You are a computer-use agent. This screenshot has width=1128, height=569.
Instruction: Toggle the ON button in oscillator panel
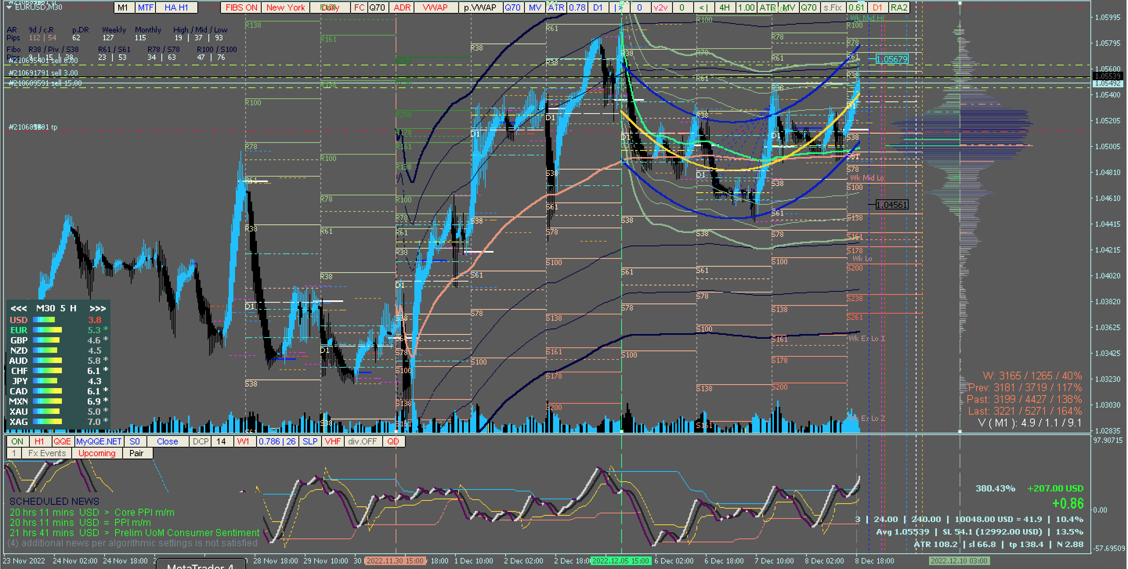18,441
